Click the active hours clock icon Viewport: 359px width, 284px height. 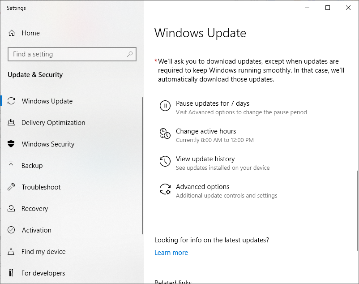pyautogui.click(x=165, y=133)
